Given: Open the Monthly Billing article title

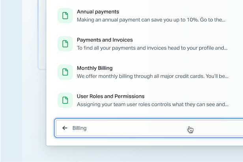Looking at the screenshot, I should pyautogui.click(x=95, y=68).
